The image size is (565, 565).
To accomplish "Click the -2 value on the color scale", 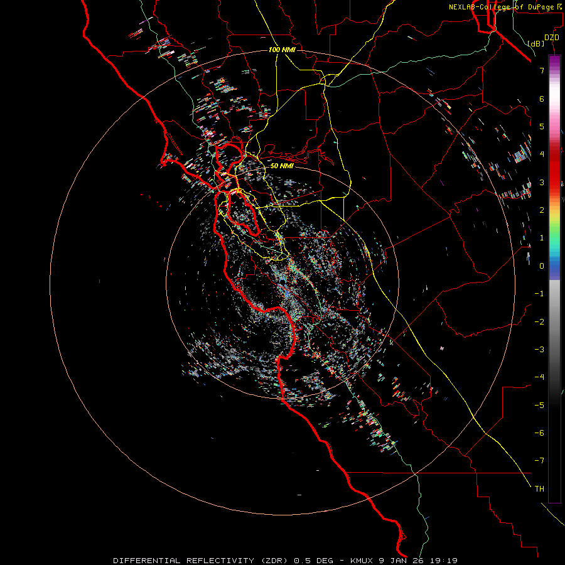I will click(539, 322).
